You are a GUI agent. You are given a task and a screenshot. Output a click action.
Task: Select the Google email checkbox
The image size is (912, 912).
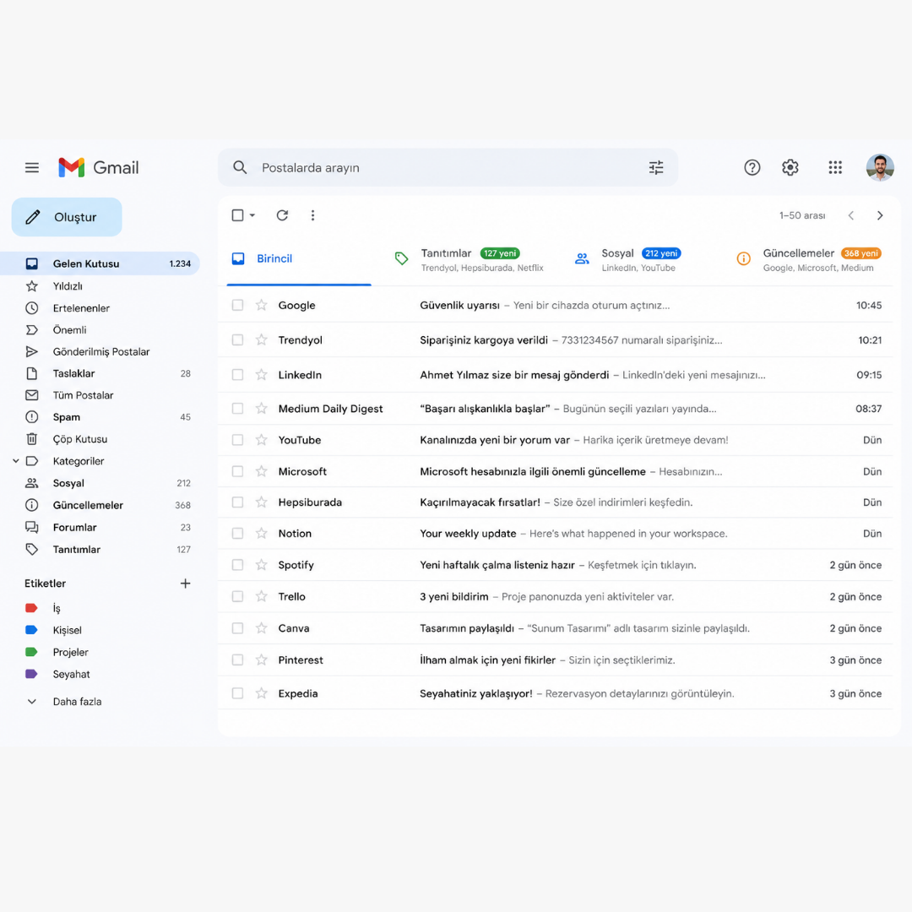(237, 305)
